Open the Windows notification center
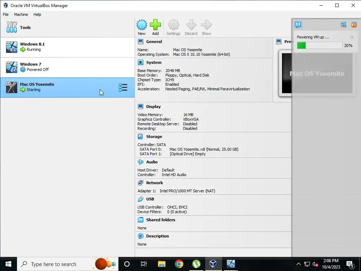361x271 pixels. [350, 264]
